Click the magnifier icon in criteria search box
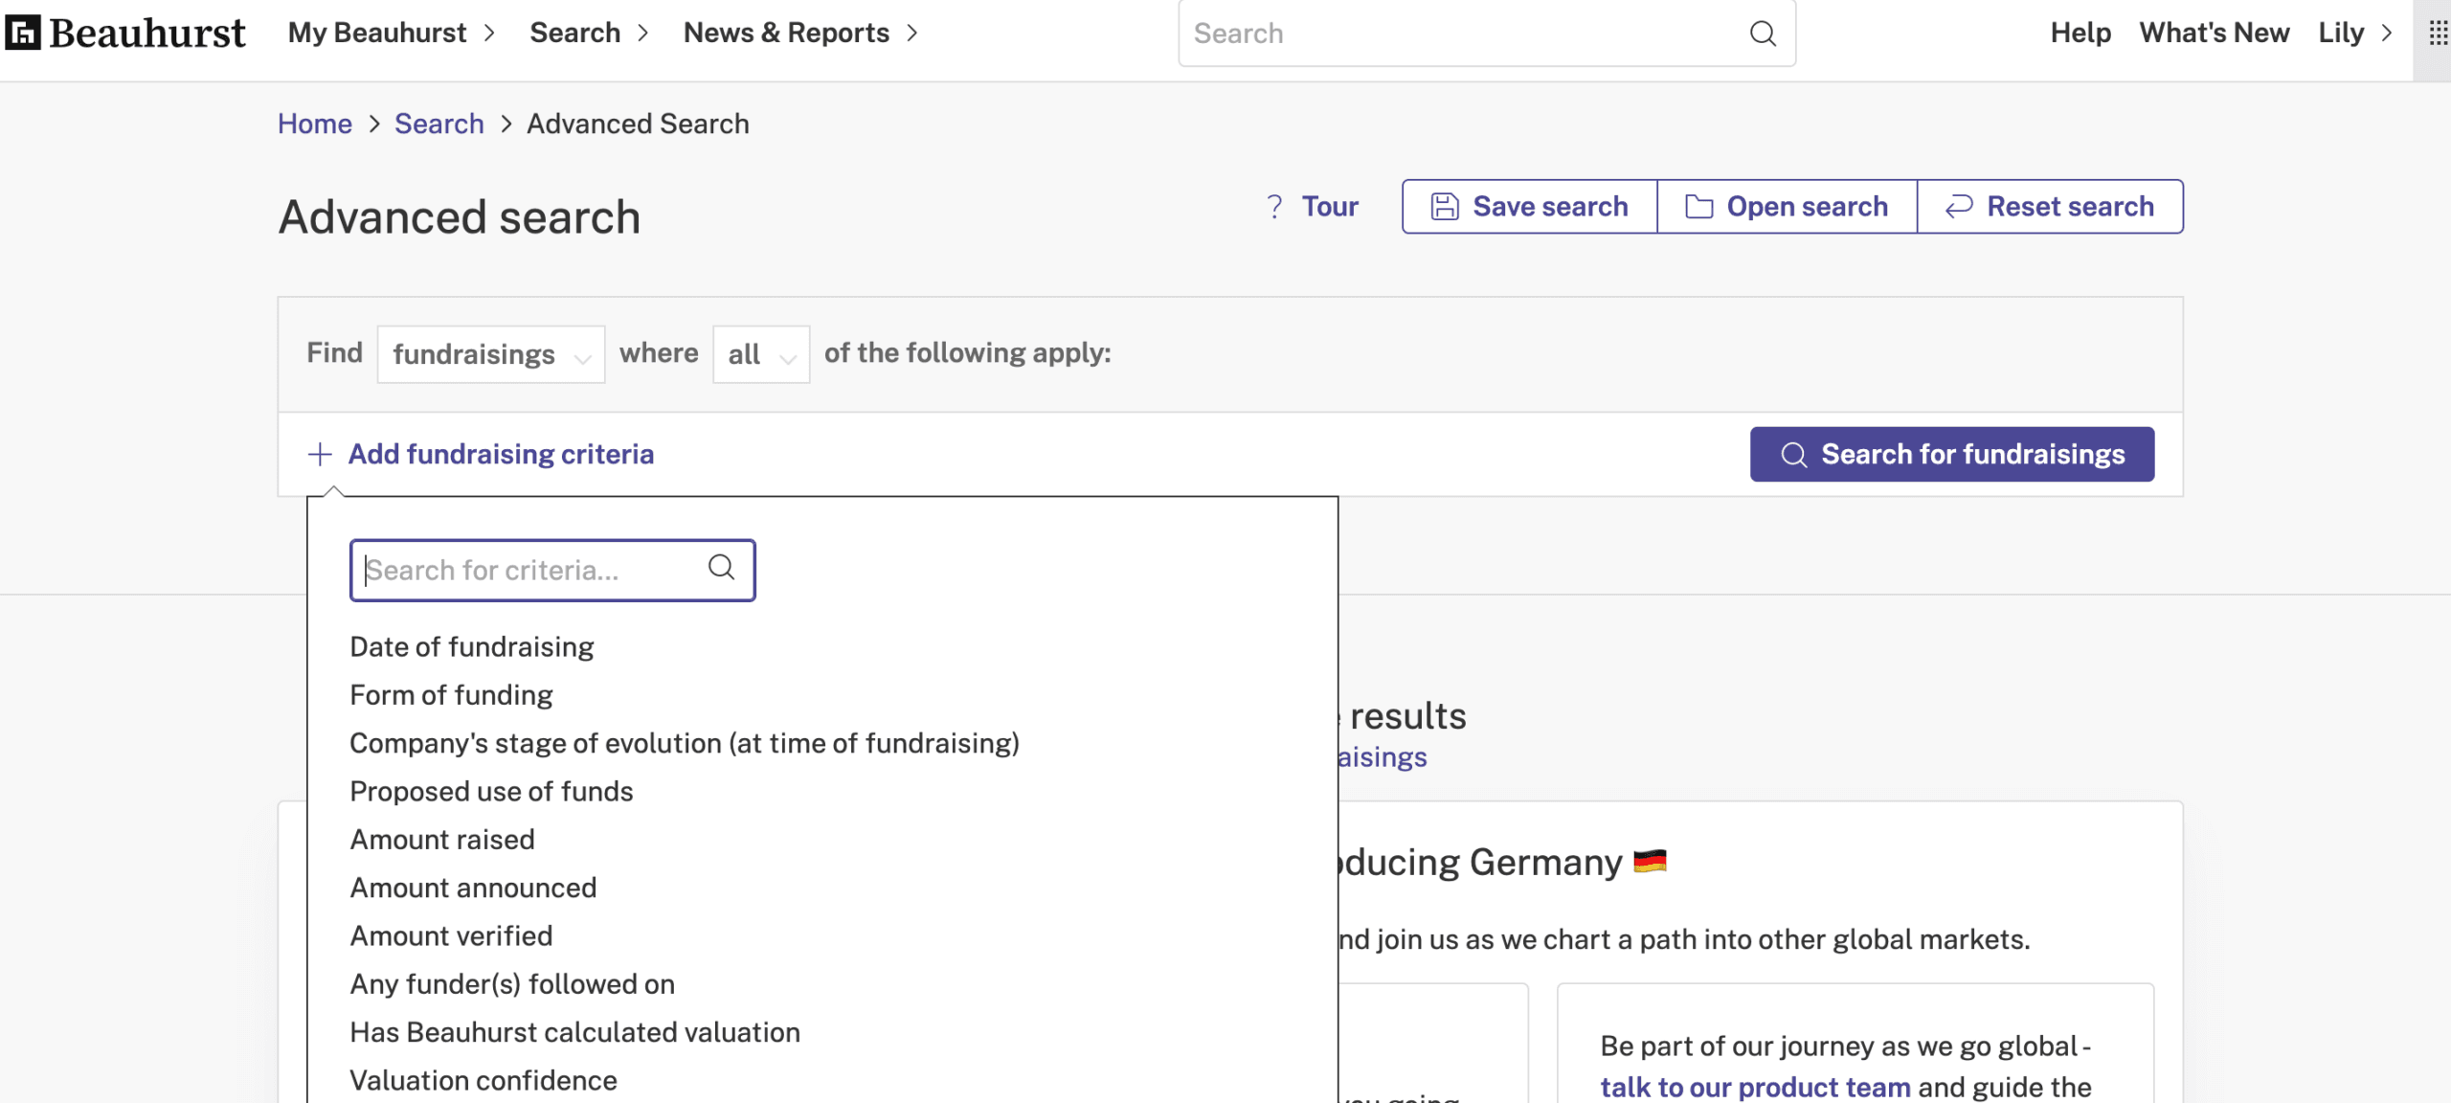This screenshot has height=1103, width=2451. click(722, 568)
